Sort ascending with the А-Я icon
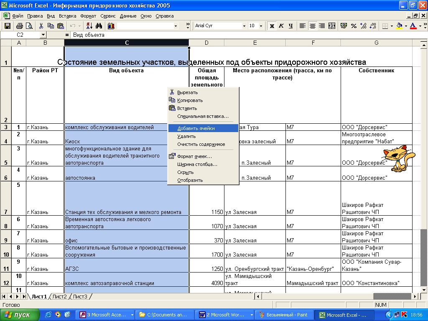The height and width of the screenshot is (321, 428). tap(89, 26)
